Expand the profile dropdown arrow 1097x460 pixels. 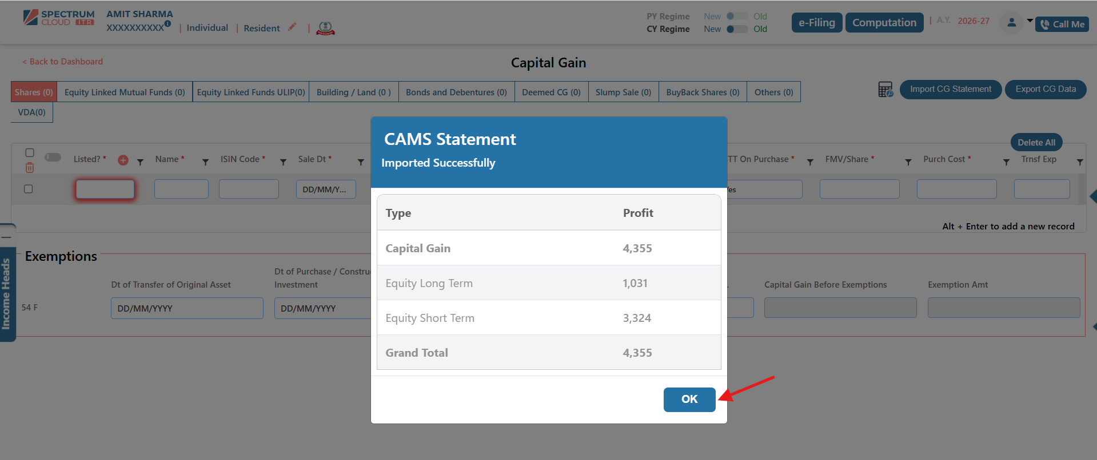pos(1030,21)
